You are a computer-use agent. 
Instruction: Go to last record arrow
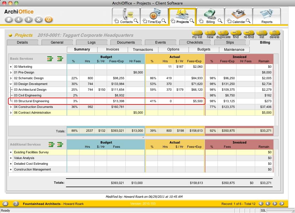[x=282, y=204]
